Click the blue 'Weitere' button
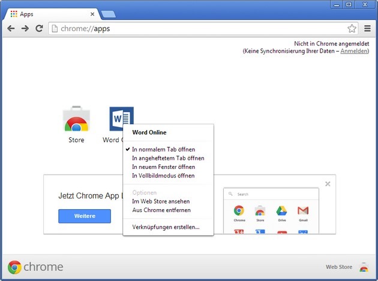 85,216
